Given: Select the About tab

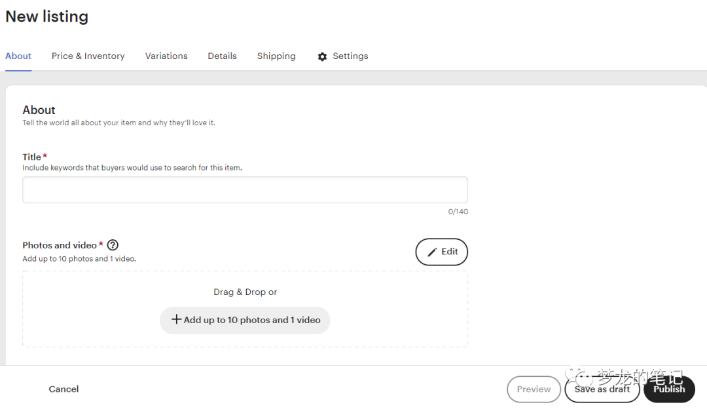Looking at the screenshot, I should (18, 56).
